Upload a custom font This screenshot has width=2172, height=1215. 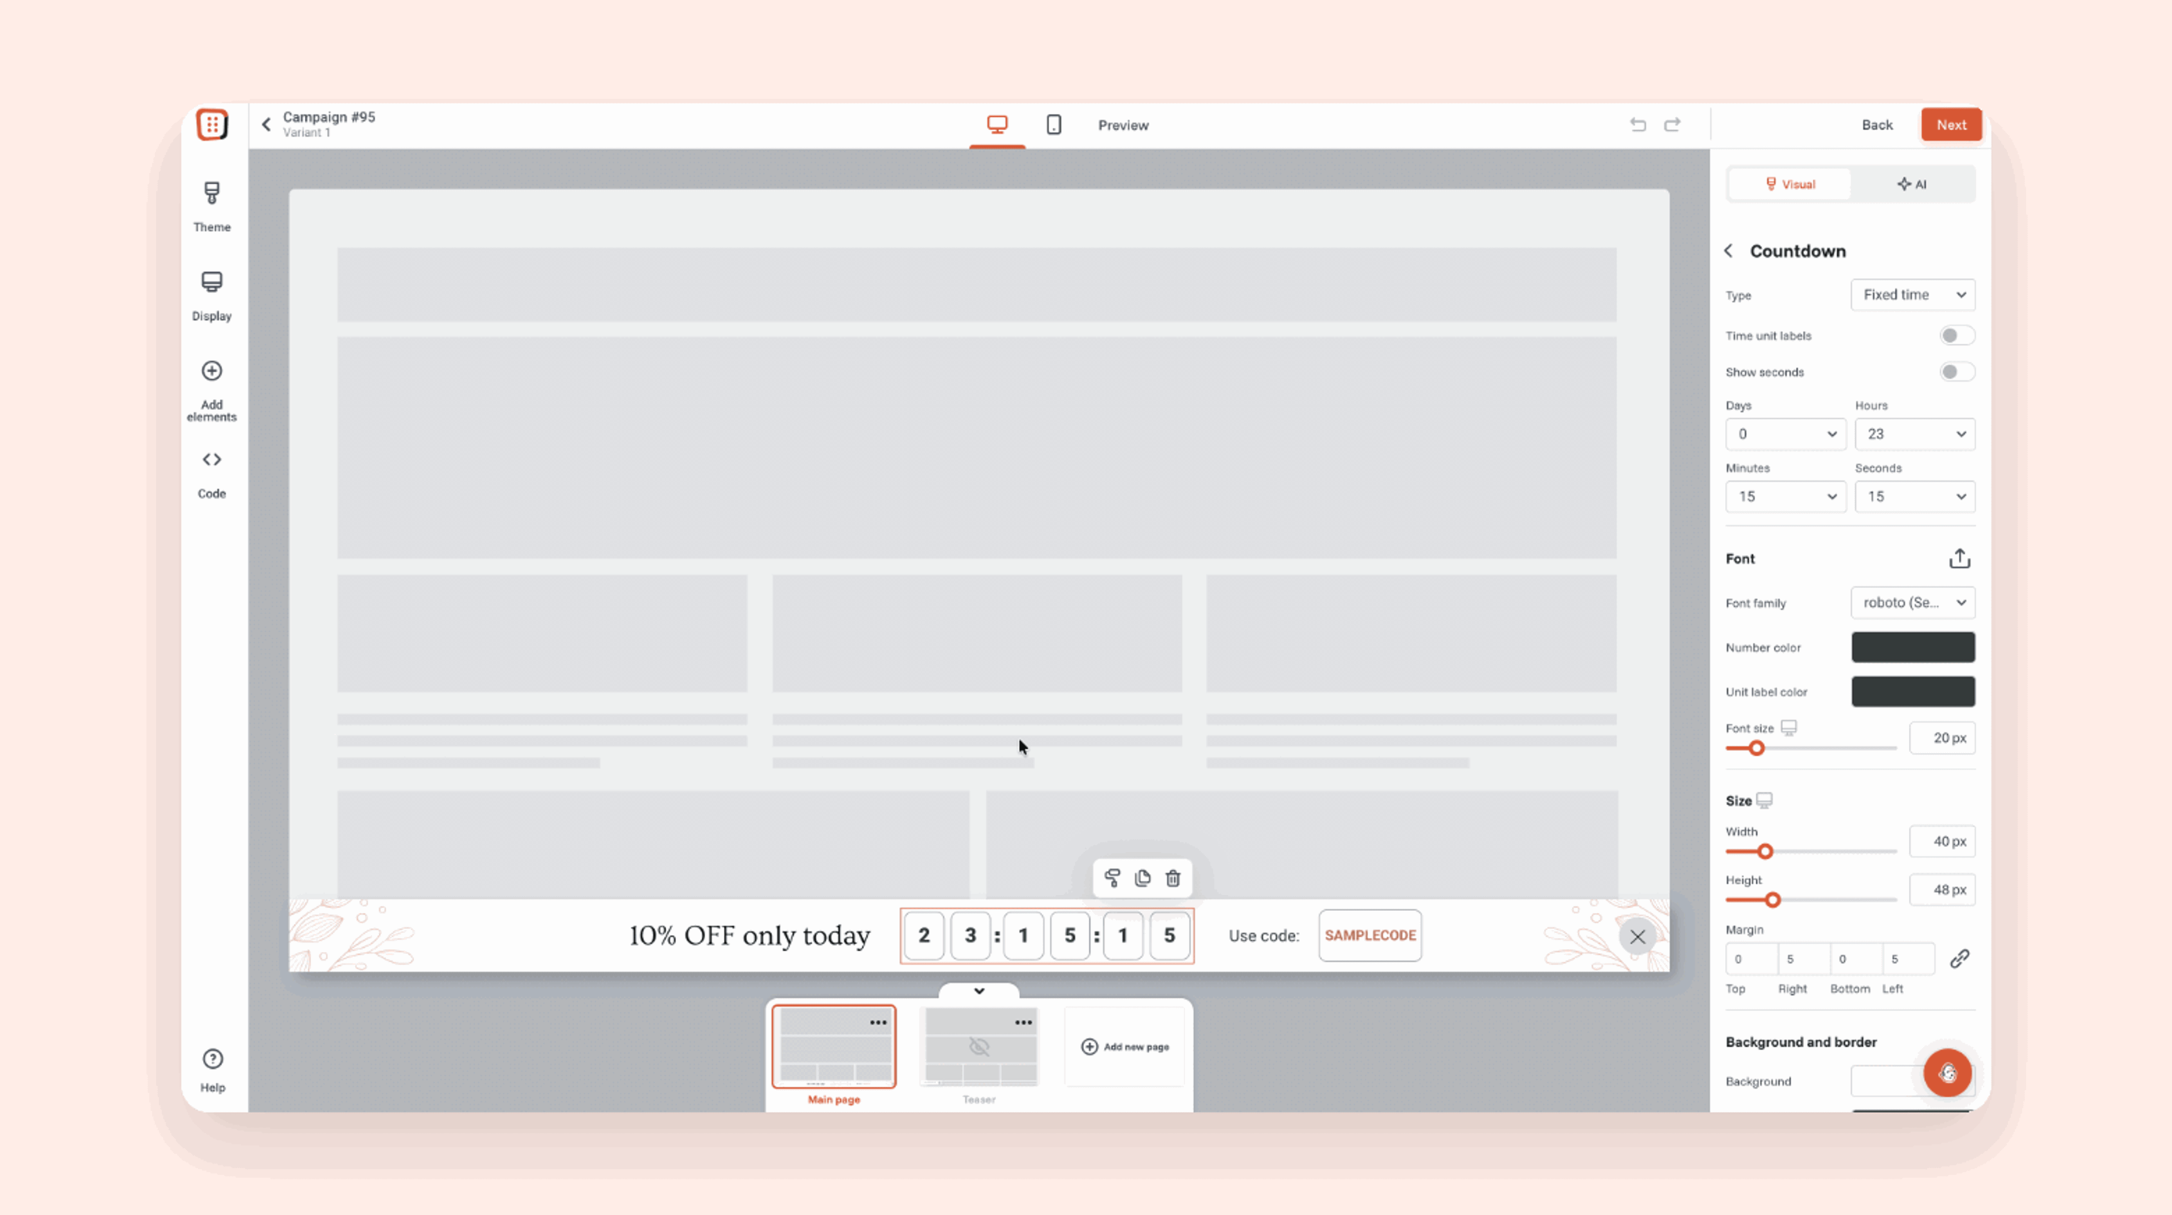pos(1959,559)
